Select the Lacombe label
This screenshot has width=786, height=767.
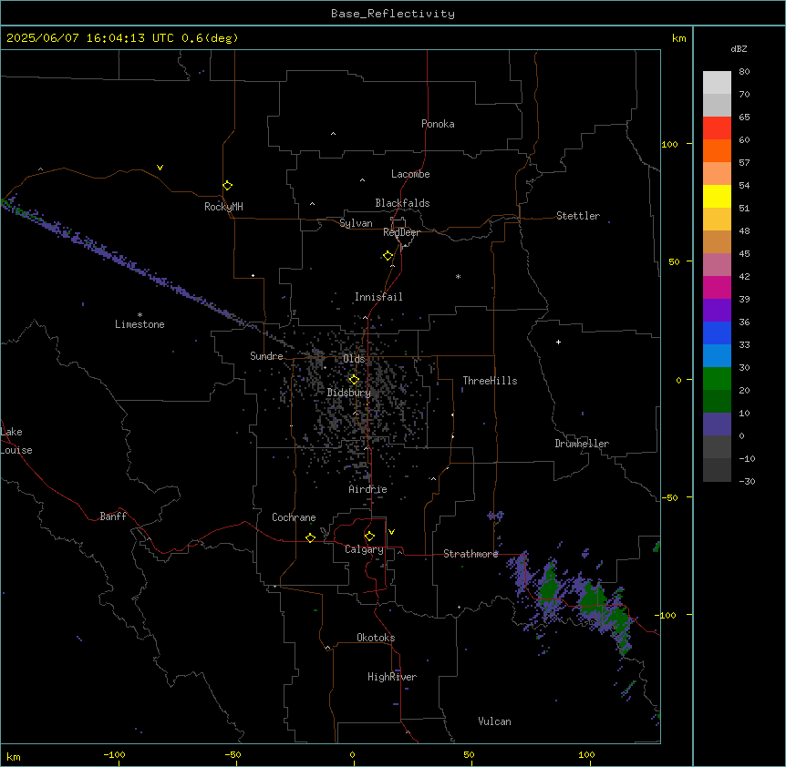[410, 174]
